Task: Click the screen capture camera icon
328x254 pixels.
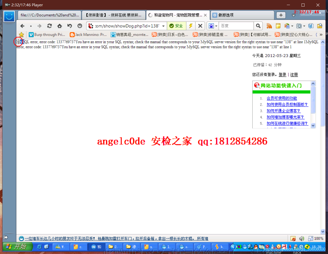Action: coord(299,26)
